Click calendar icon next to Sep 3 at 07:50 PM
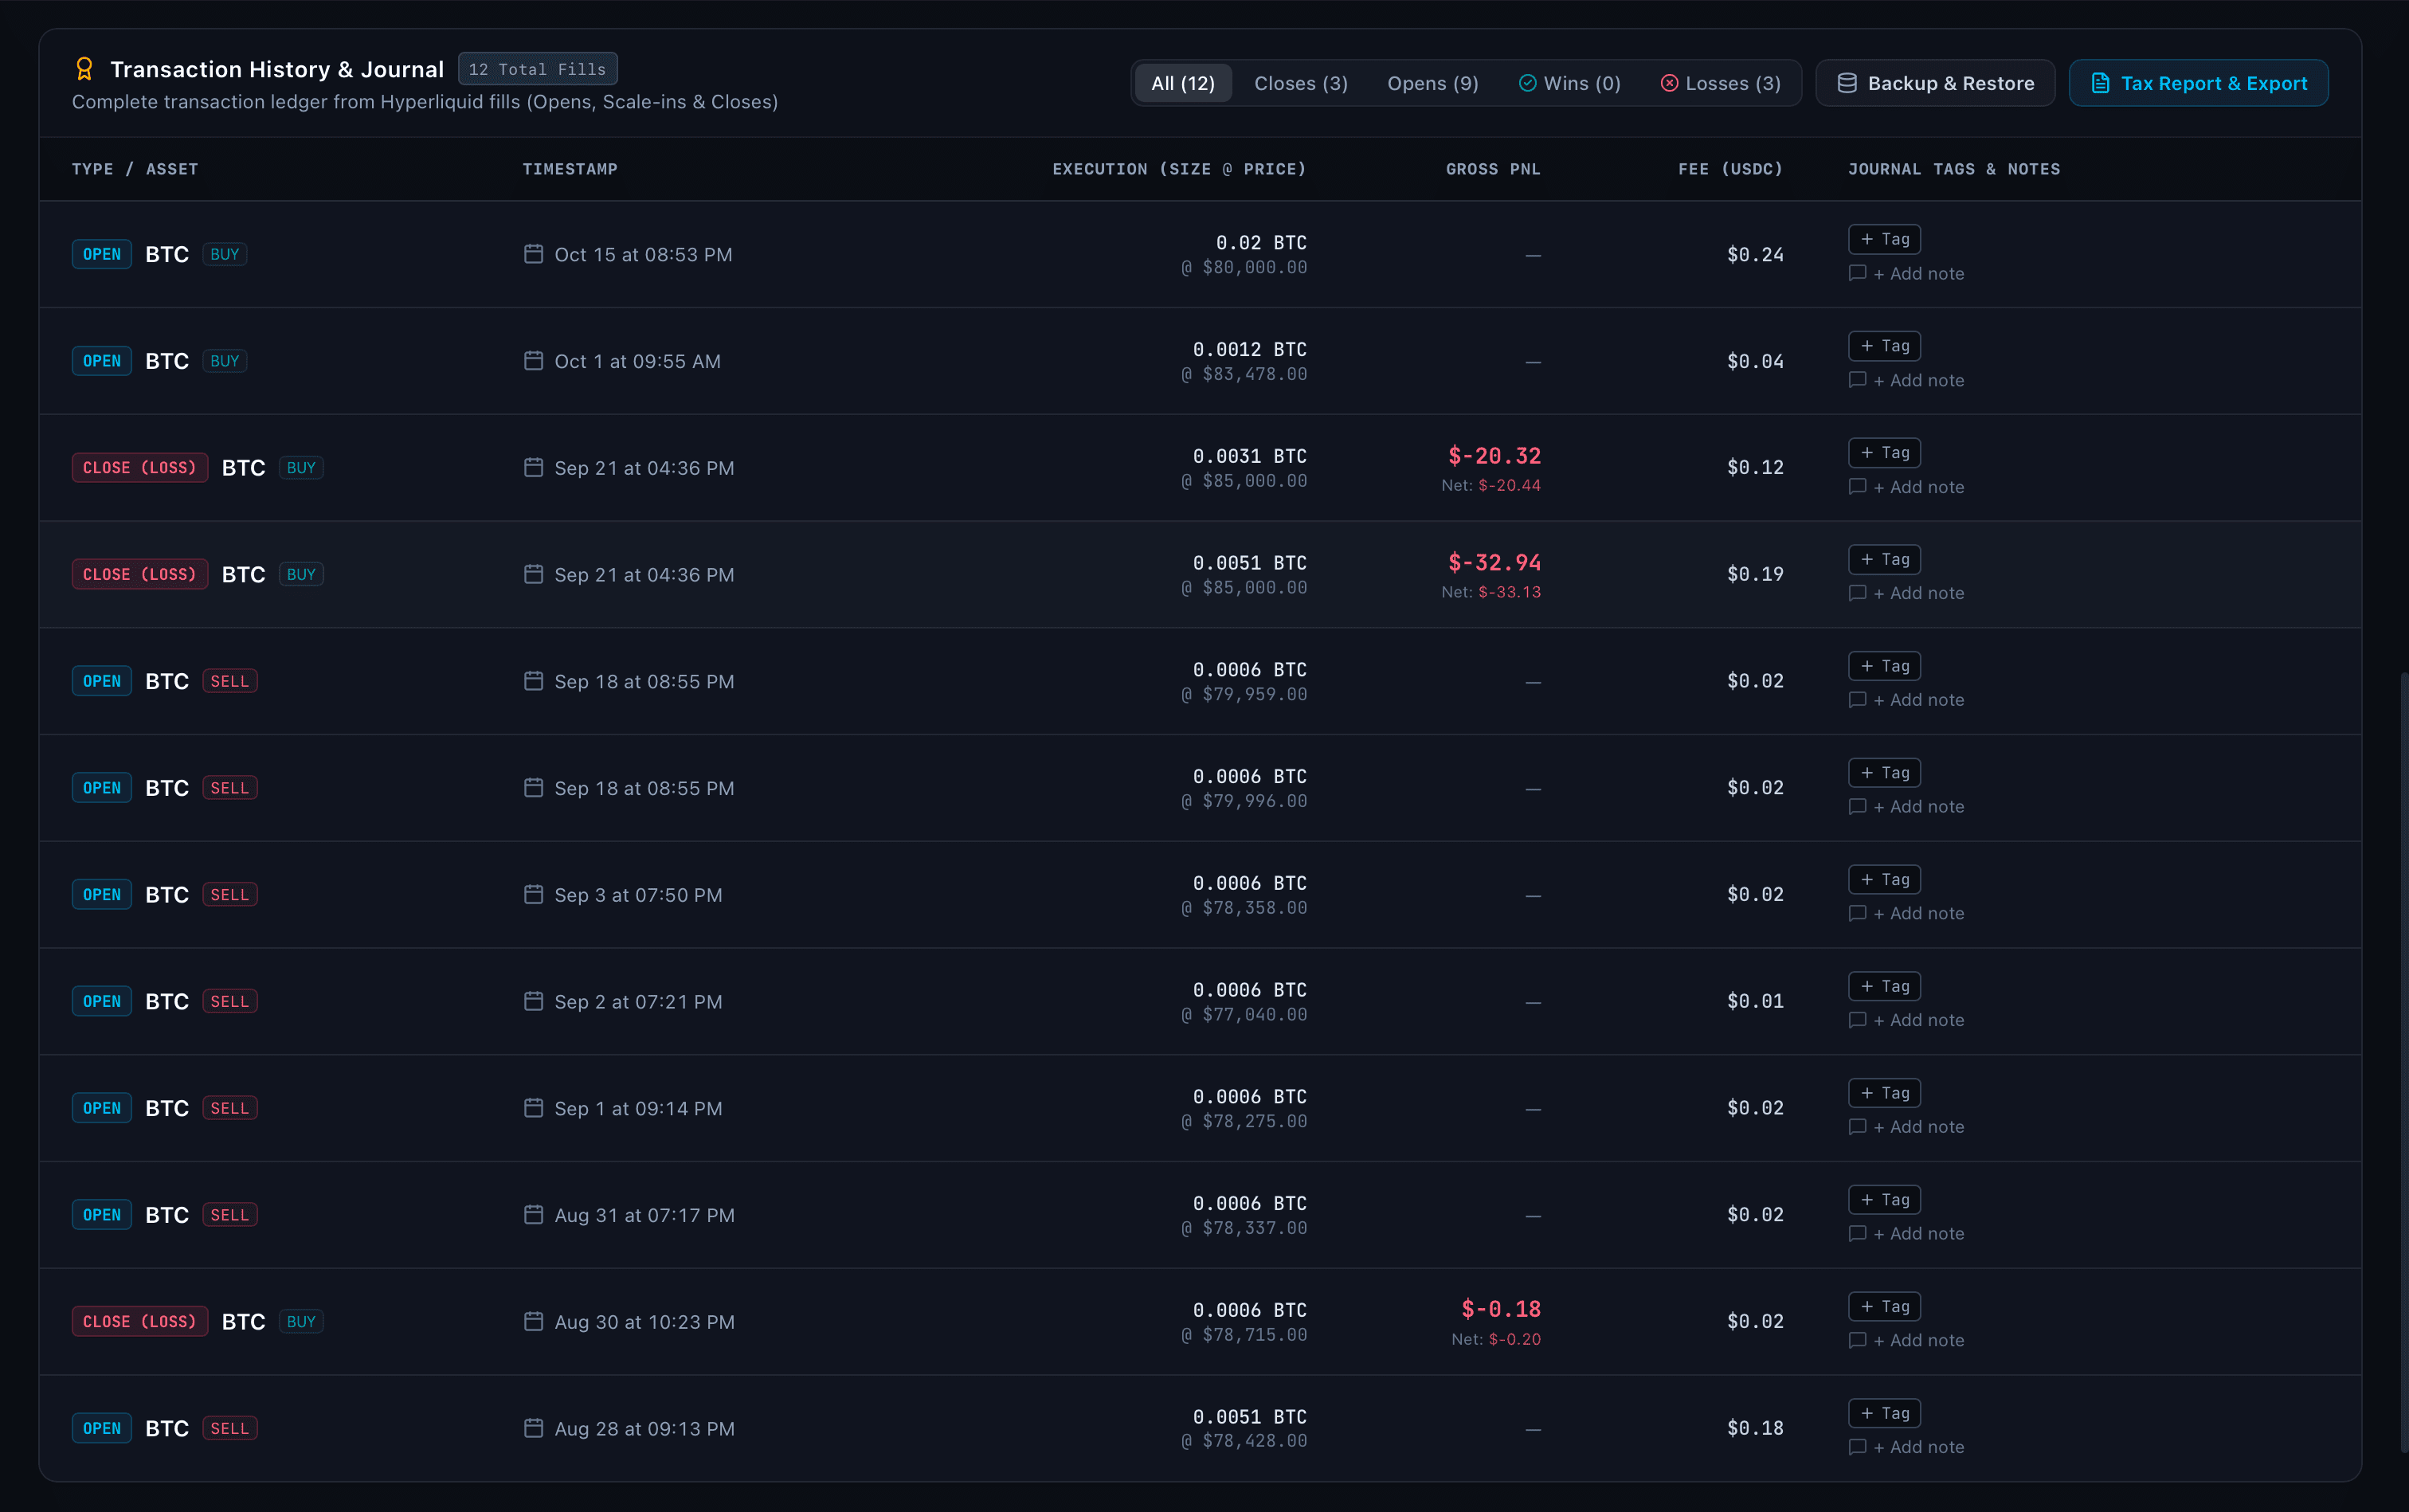The image size is (2409, 1512). [x=534, y=894]
